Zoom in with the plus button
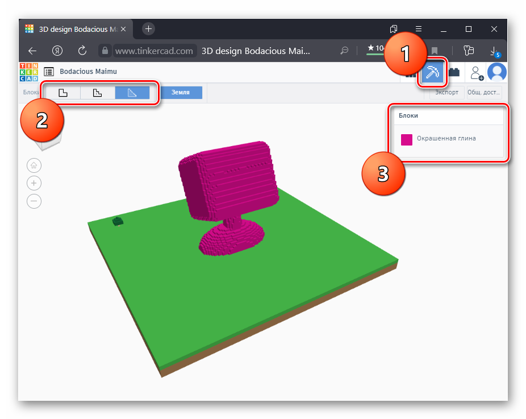Screen dimensions: 526x419 (x=34, y=183)
